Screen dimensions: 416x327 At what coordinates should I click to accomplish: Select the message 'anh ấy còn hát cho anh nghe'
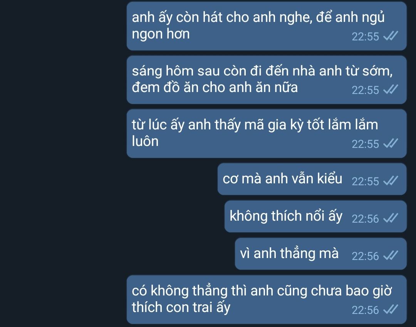pos(267,26)
